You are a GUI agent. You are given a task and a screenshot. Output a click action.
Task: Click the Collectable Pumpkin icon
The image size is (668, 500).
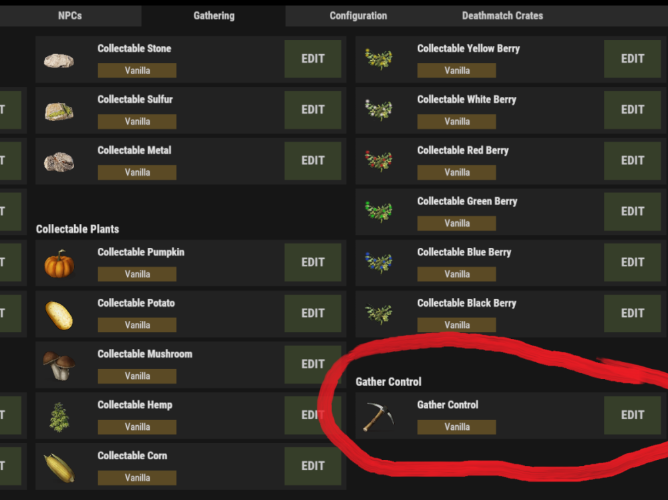click(x=59, y=263)
